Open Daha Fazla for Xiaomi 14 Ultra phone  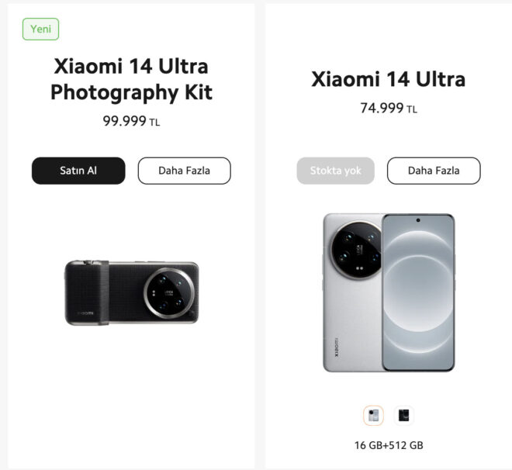(434, 171)
